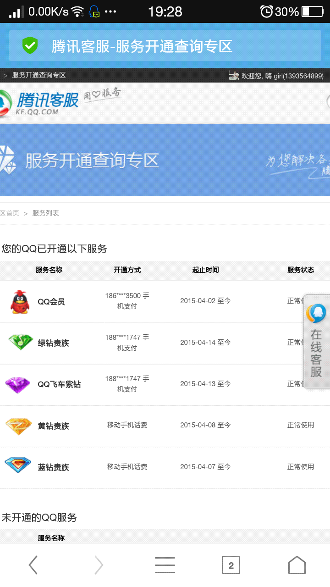Tap the address bar page title
The width and height of the screenshot is (330, 587).
[142, 46]
